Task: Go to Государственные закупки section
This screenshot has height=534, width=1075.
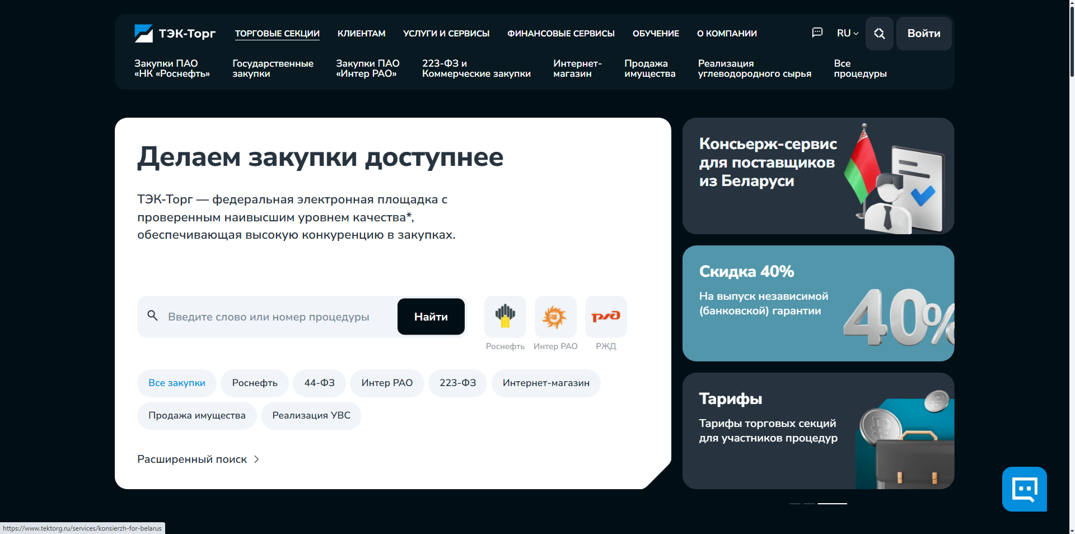Action: (273, 68)
